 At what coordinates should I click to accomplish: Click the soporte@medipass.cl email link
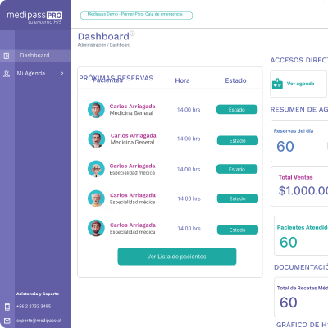(x=39, y=321)
